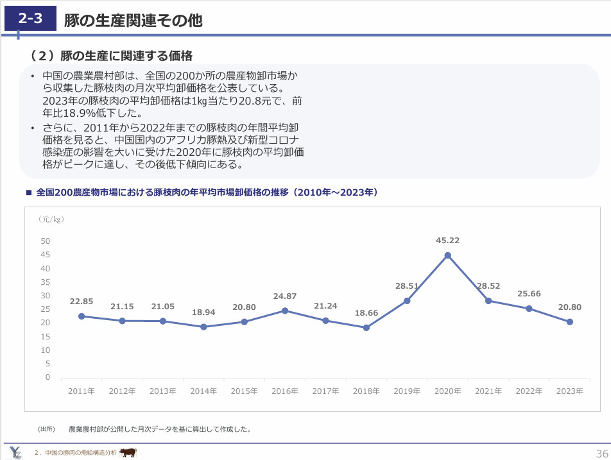Image resolution: width=611 pixels, height=460 pixels.
Task: Click the 2-3 section number badge
Action: coord(30,19)
